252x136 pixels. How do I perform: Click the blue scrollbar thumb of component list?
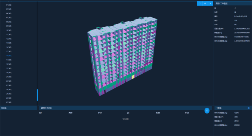coord(37,95)
